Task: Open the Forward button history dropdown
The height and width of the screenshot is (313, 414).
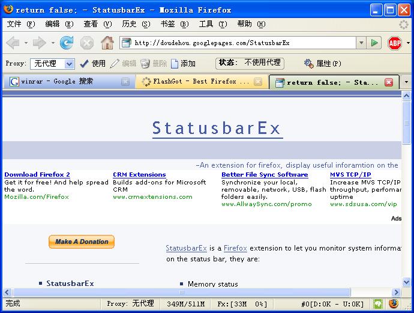Action: (x=53, y=43)
